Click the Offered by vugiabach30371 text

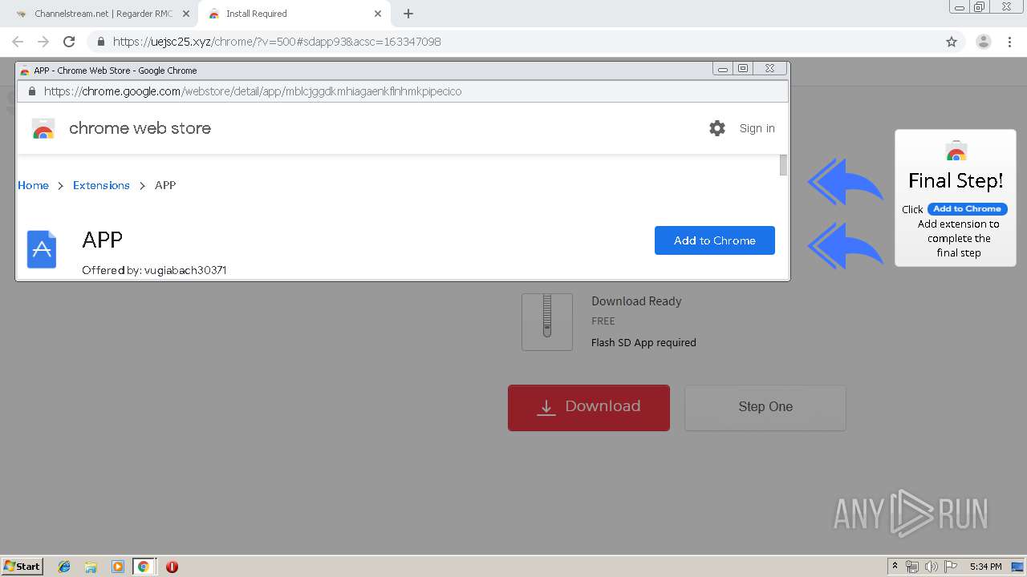click(154, 270)
